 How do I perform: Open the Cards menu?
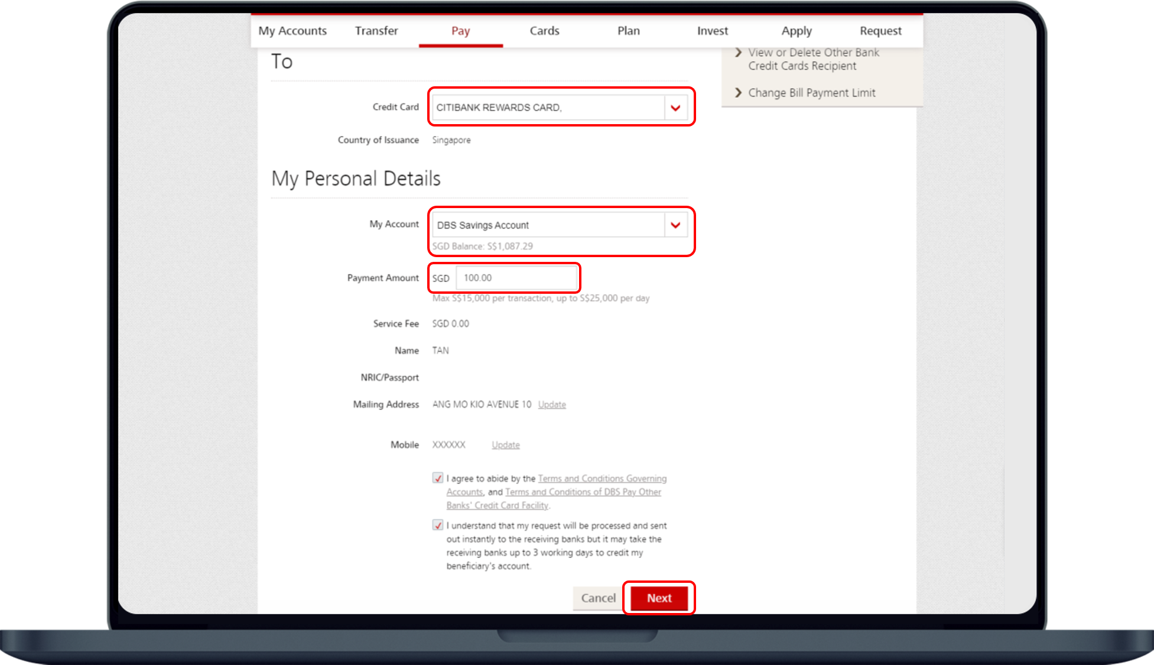tap(544, 31)
